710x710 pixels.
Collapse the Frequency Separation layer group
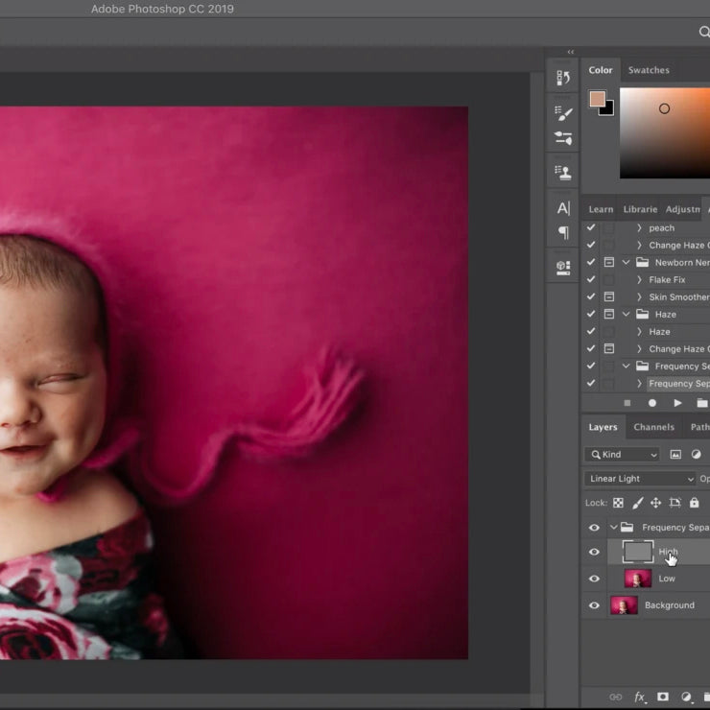613,528
